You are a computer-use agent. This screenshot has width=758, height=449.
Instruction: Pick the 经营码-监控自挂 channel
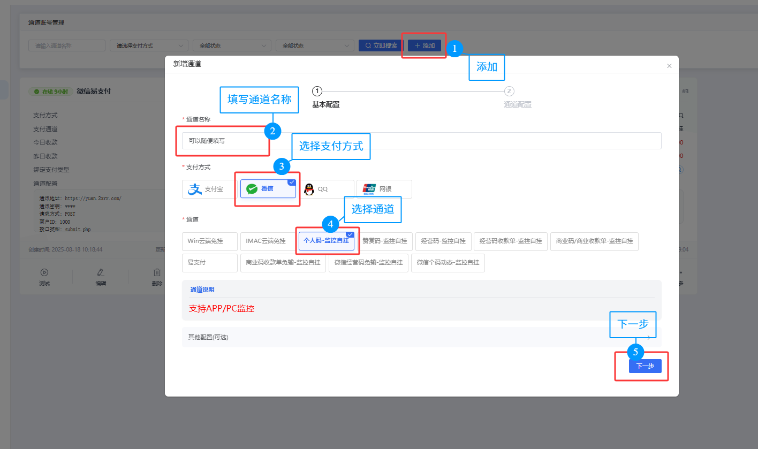pyautogui.click(x=443, y=241)
